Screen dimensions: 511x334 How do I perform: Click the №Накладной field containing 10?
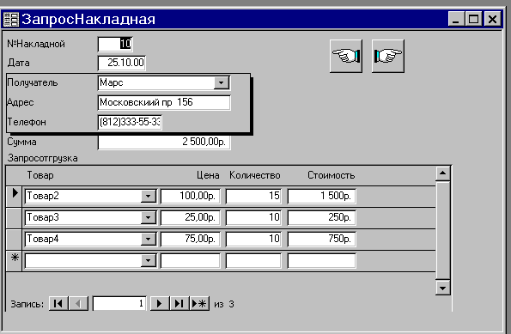pos(115,44)
